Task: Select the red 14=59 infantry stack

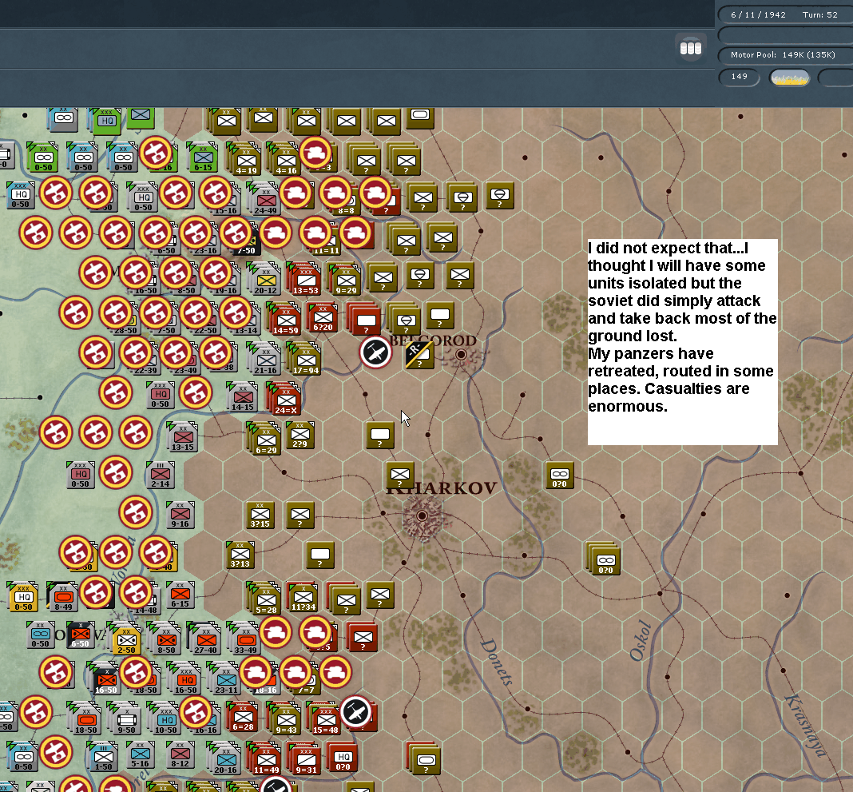Action: (285, 320)
